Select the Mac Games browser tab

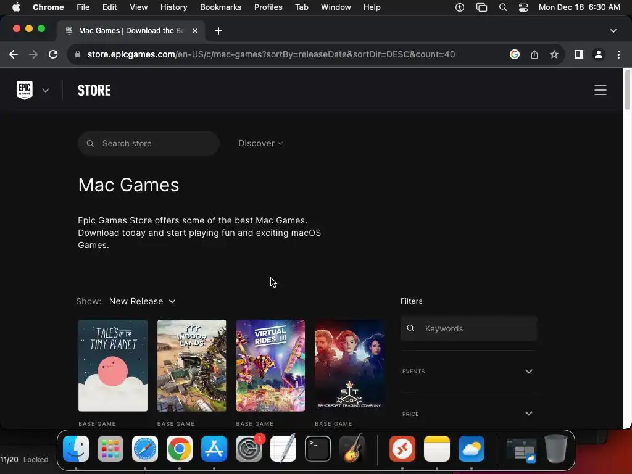tap(131, 31)
